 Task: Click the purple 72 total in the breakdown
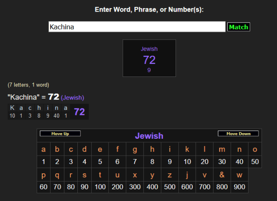(x=80, y=112)
